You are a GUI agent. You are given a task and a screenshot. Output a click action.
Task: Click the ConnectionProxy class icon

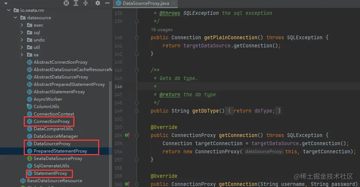point(29,121)
